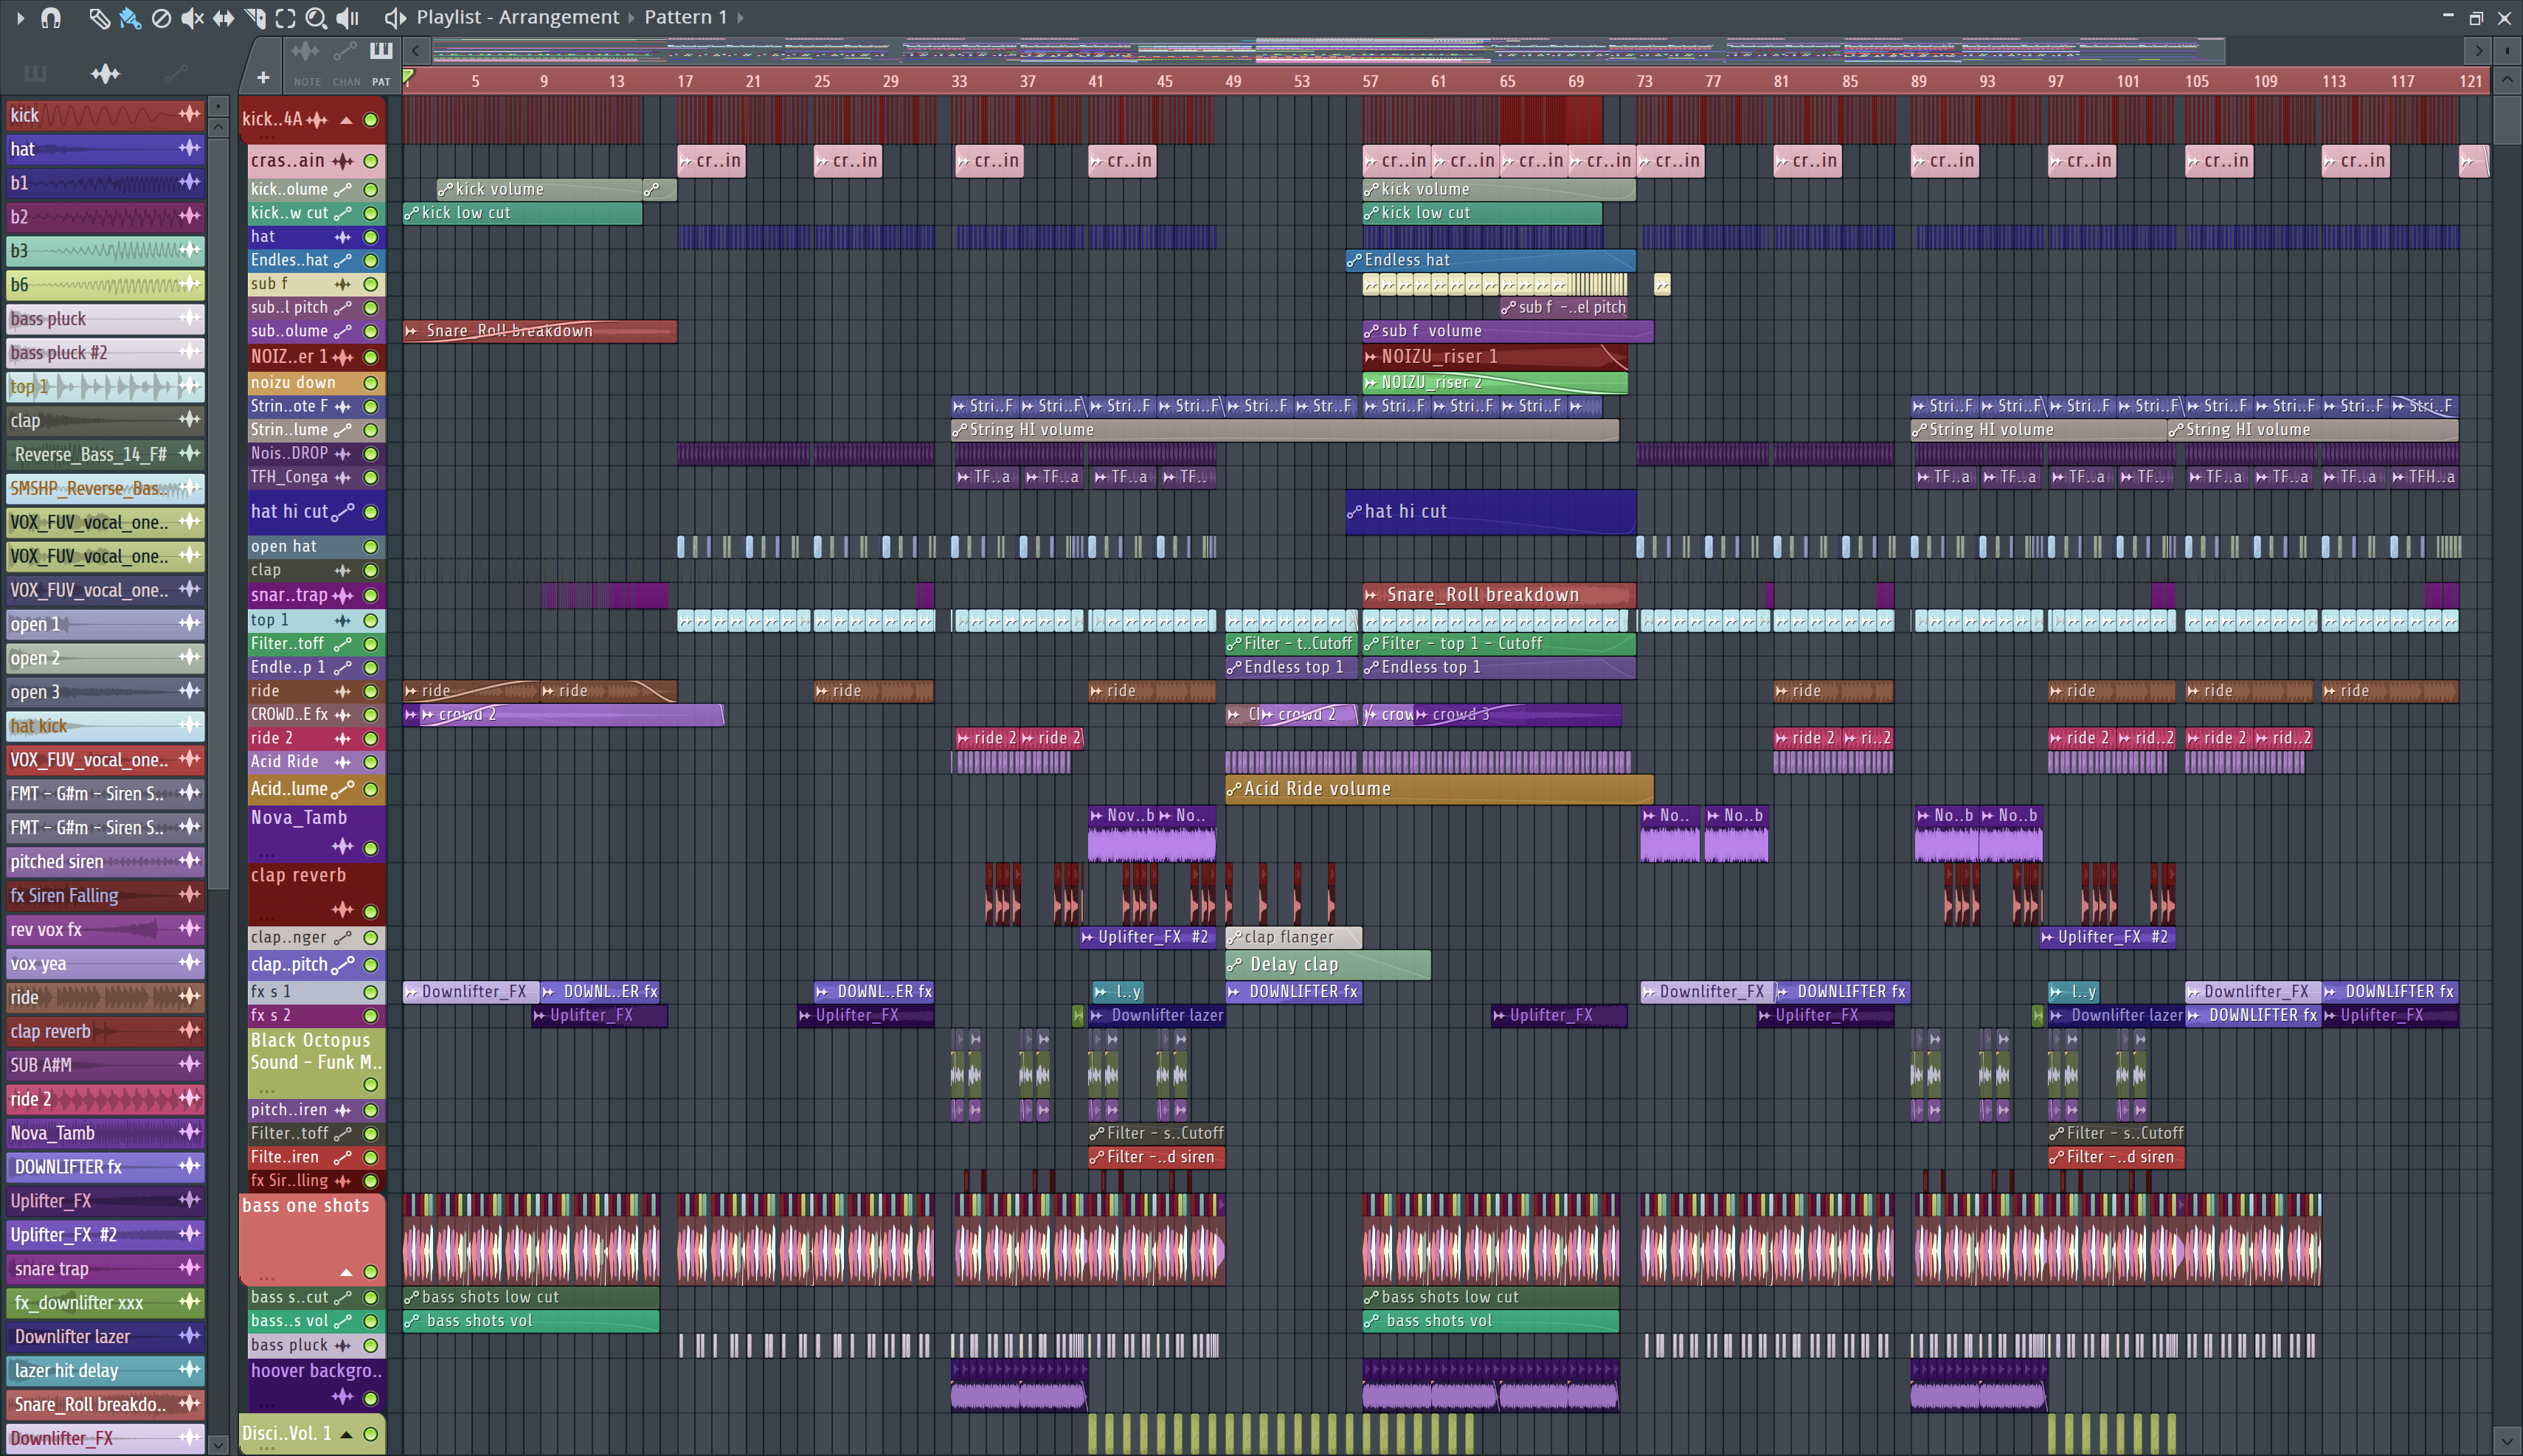Click waveform icon on clap reverb track header
The width and height of the screenshot is (2523, 1456).
(343, 910)
